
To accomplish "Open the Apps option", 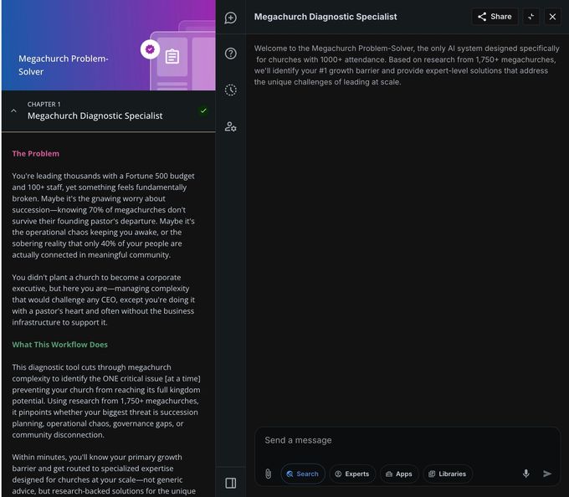I will pos(399,474).
